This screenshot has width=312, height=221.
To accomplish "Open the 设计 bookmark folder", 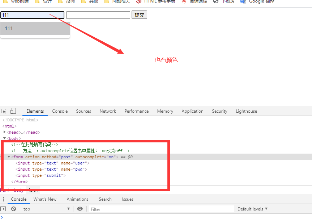I will pos(43,1).
